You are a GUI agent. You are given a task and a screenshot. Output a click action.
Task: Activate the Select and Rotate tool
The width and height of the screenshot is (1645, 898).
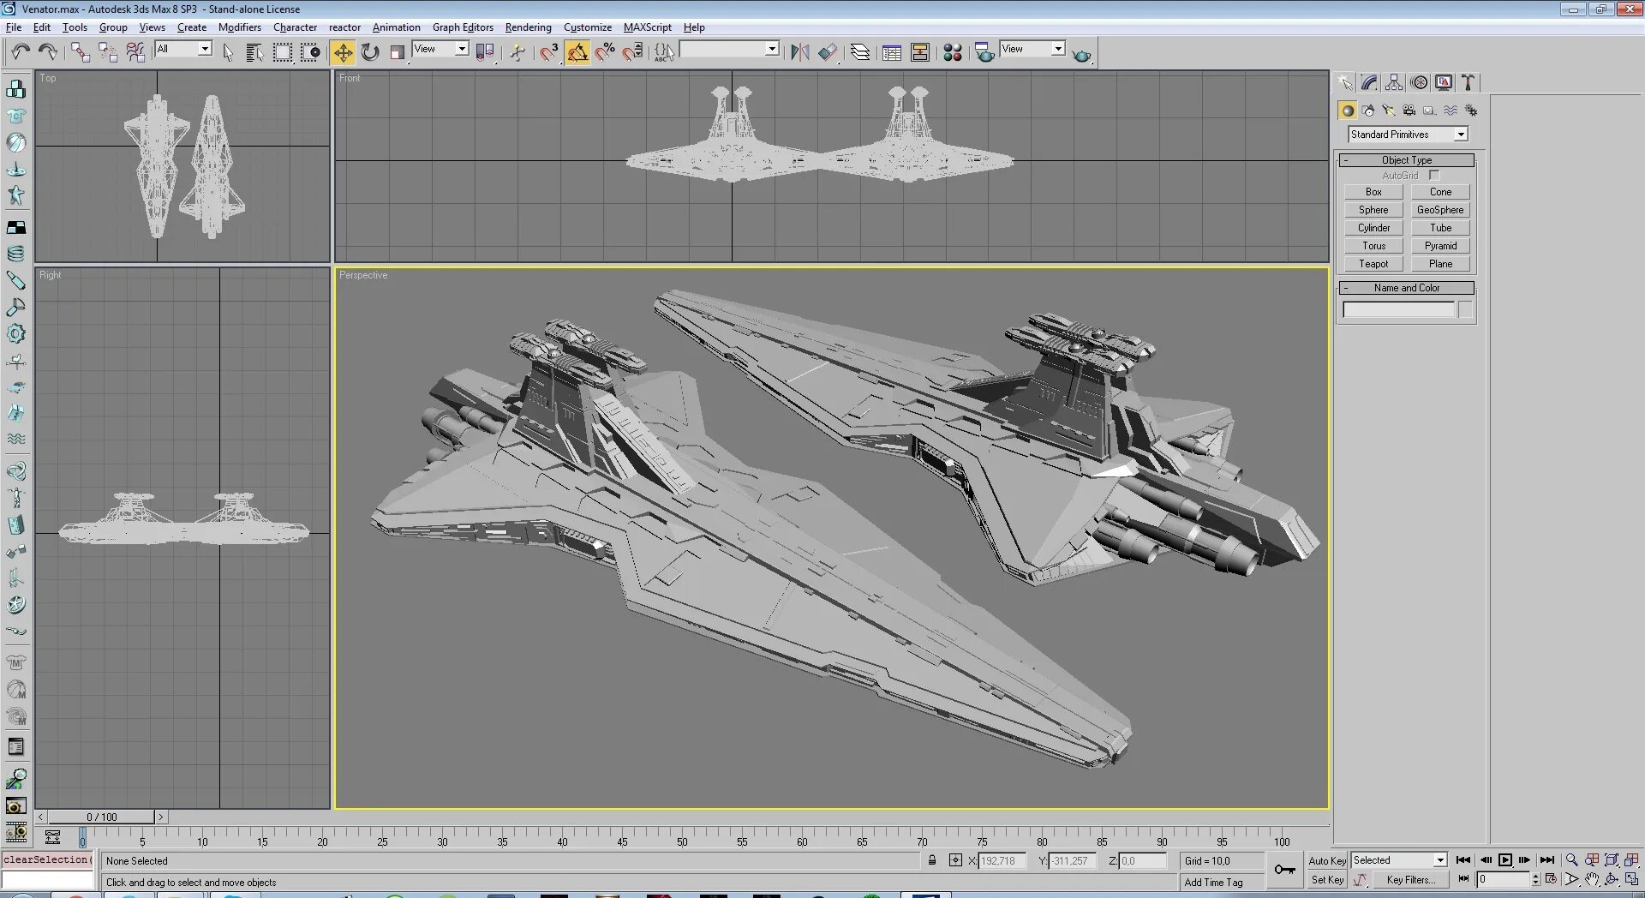[370, 52]
